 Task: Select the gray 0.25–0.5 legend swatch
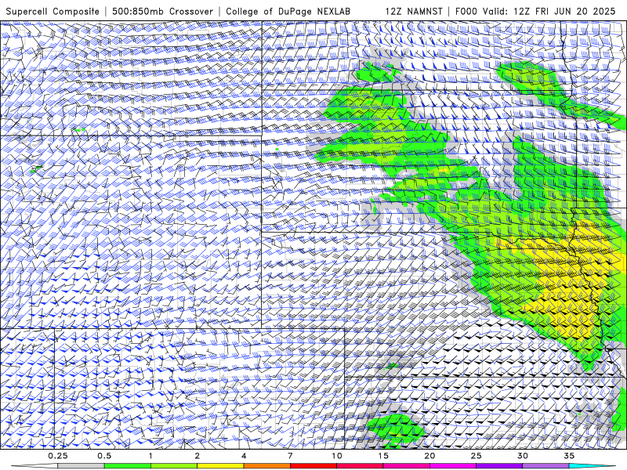tap(82, 466)
